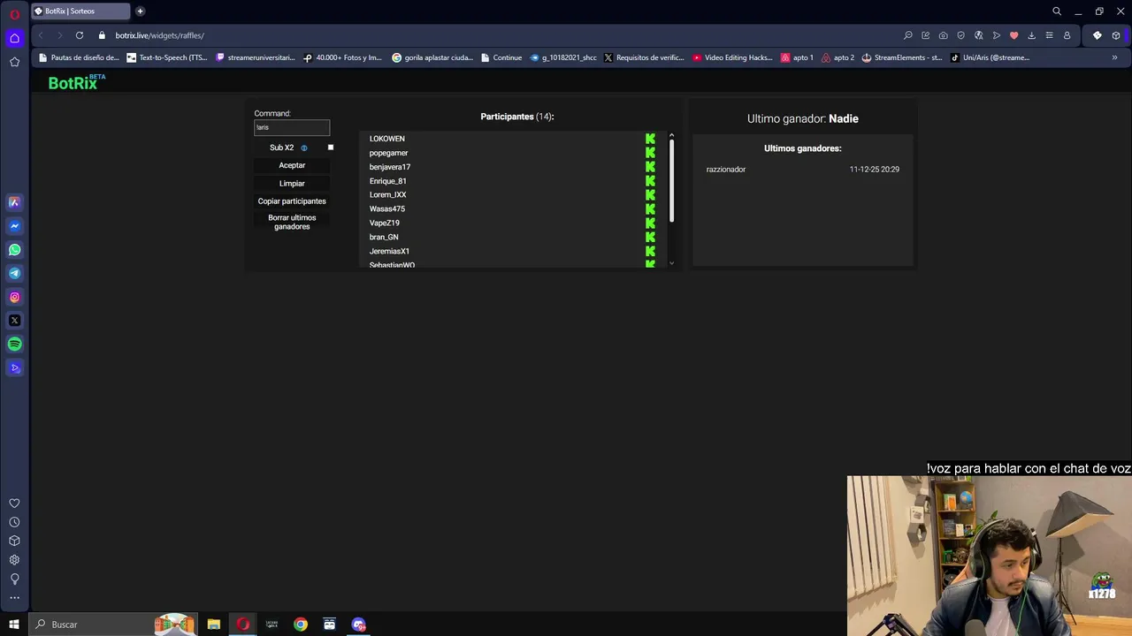Open the player icon below Spotify in sidebar
The height and width of the screenshot is (636, 1132).
14,368
